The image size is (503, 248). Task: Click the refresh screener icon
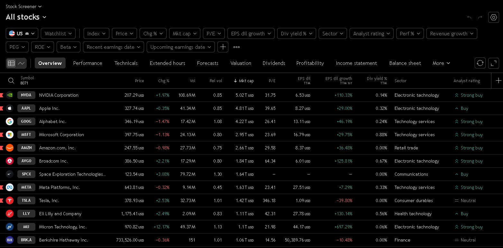(x=480, y=63)
